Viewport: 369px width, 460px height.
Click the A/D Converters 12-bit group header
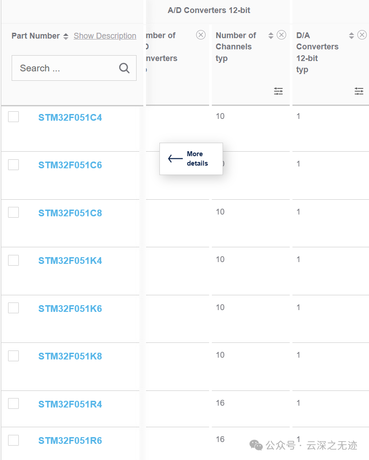pos(209,10)
